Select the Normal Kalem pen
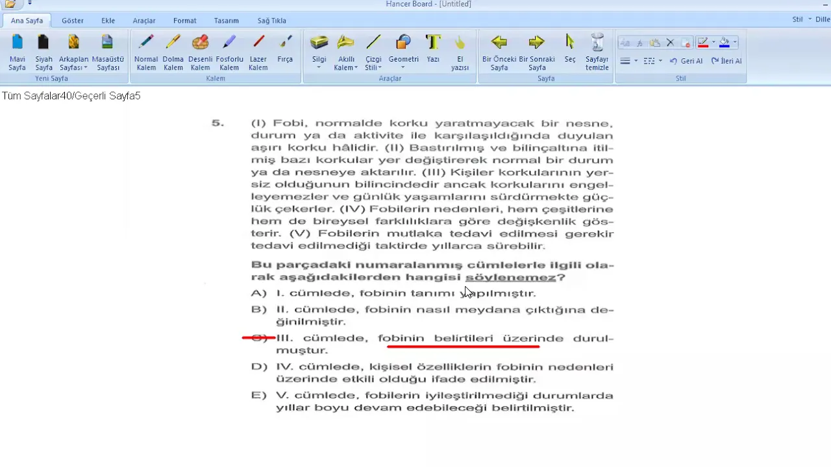Screen dimensions: 831x467 (x=146, y=53)
